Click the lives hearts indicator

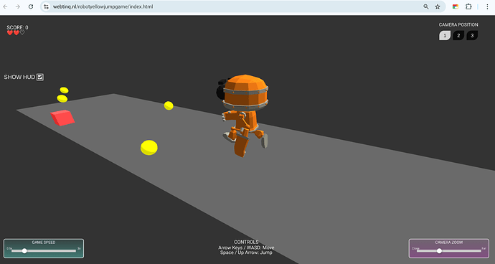[16, 33]
